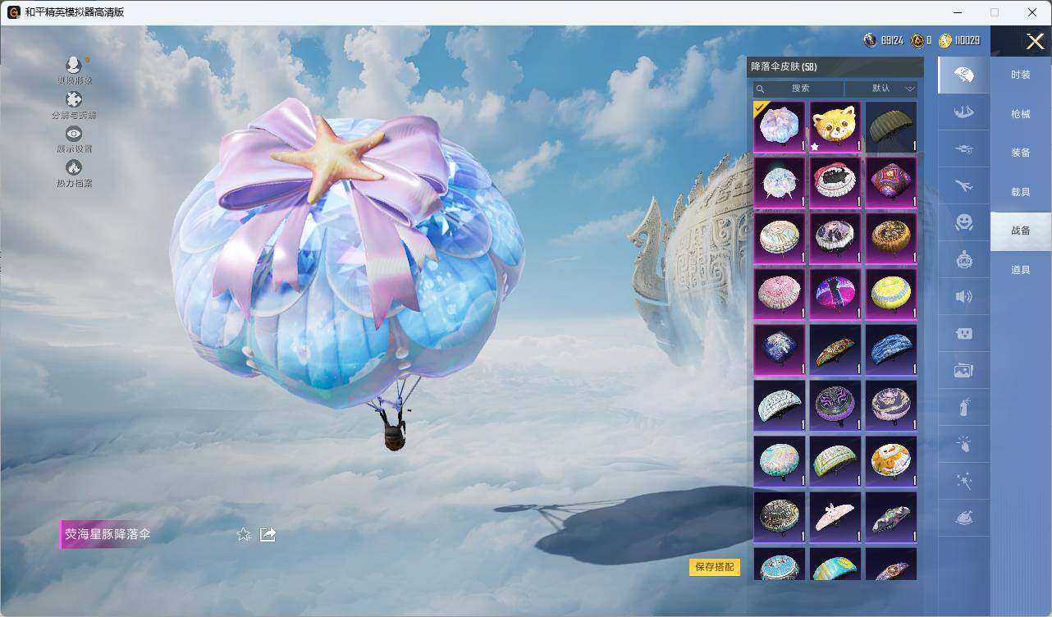Open the smiley emote category icon
This screenshot has height=617, width=1052.
964,222
